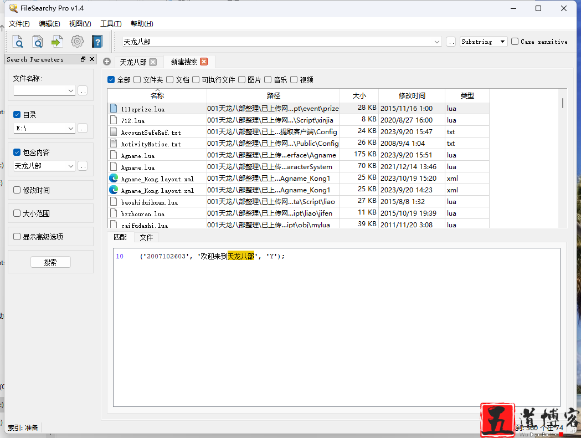Image resolution: width=581 pixels, height=438 pixels.
Task: Open the 视图(V) menu
Action: (80, 24)
